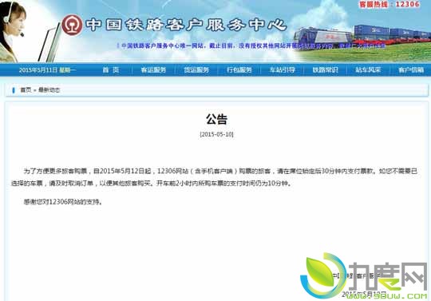
Task: Click the 最新动态 breadcrumb link
Action: [49, 90]
